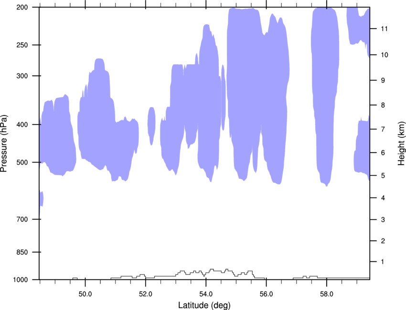Viewport: 406px width, 310px height.
Task: Click the 'Height (km)' axis title
Action: (x=401, y=143)
